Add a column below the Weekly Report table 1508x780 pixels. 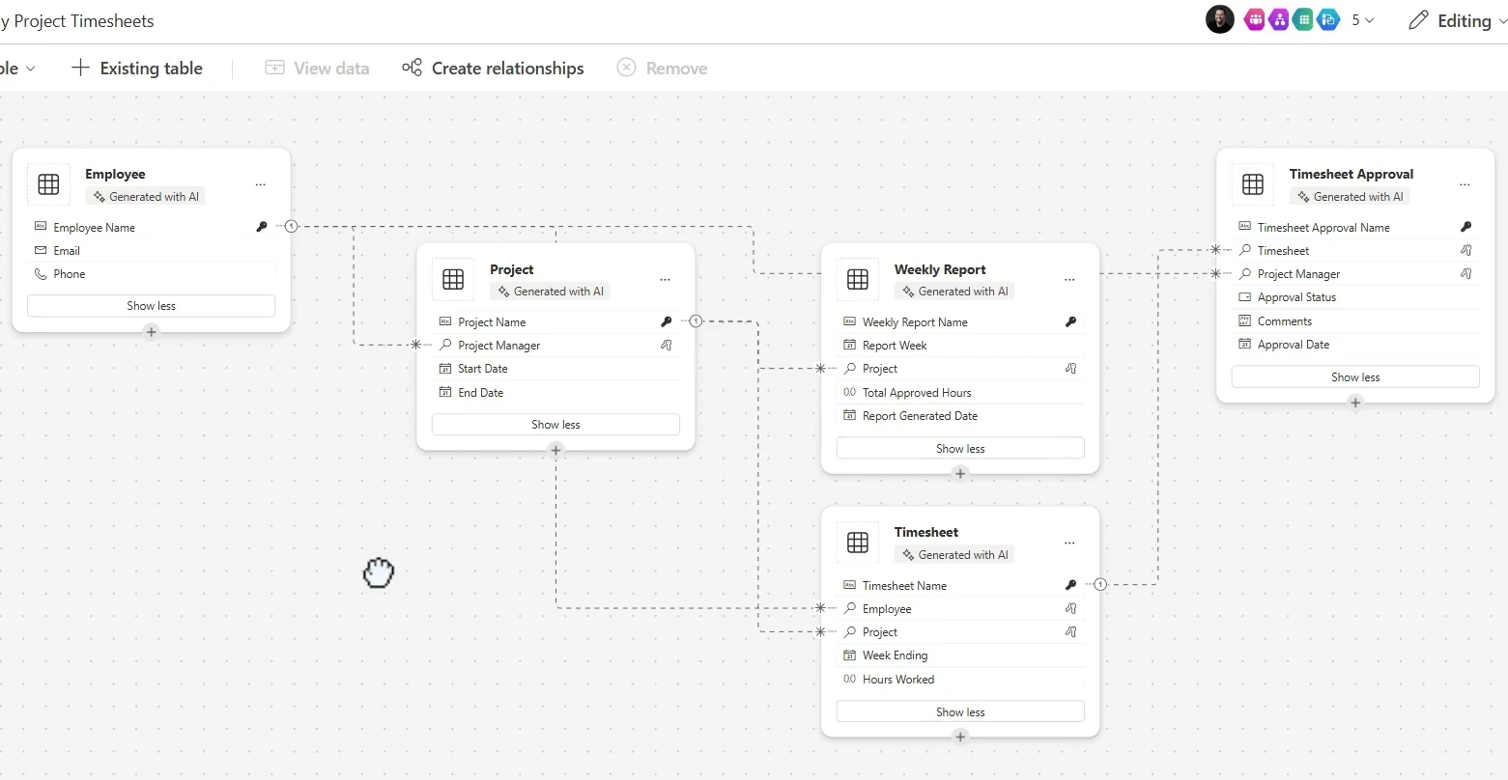[960, 473]
